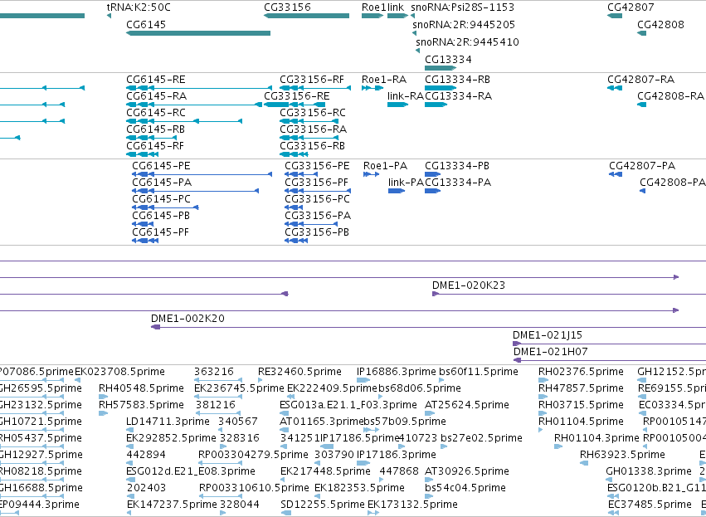Select transcript CG42808-RA
This screenshot has width=706, height=517.
(x=642, y=105)
